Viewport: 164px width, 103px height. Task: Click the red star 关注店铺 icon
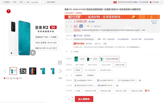pos(151,2)
